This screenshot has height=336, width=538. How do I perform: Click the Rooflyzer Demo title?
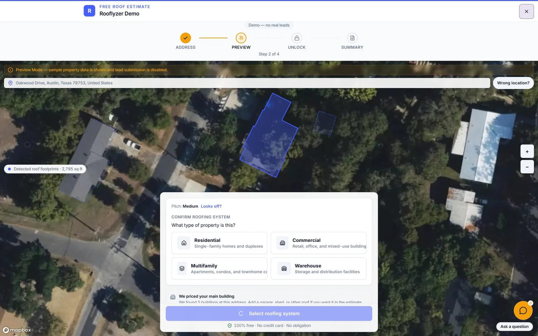[120, 13]
